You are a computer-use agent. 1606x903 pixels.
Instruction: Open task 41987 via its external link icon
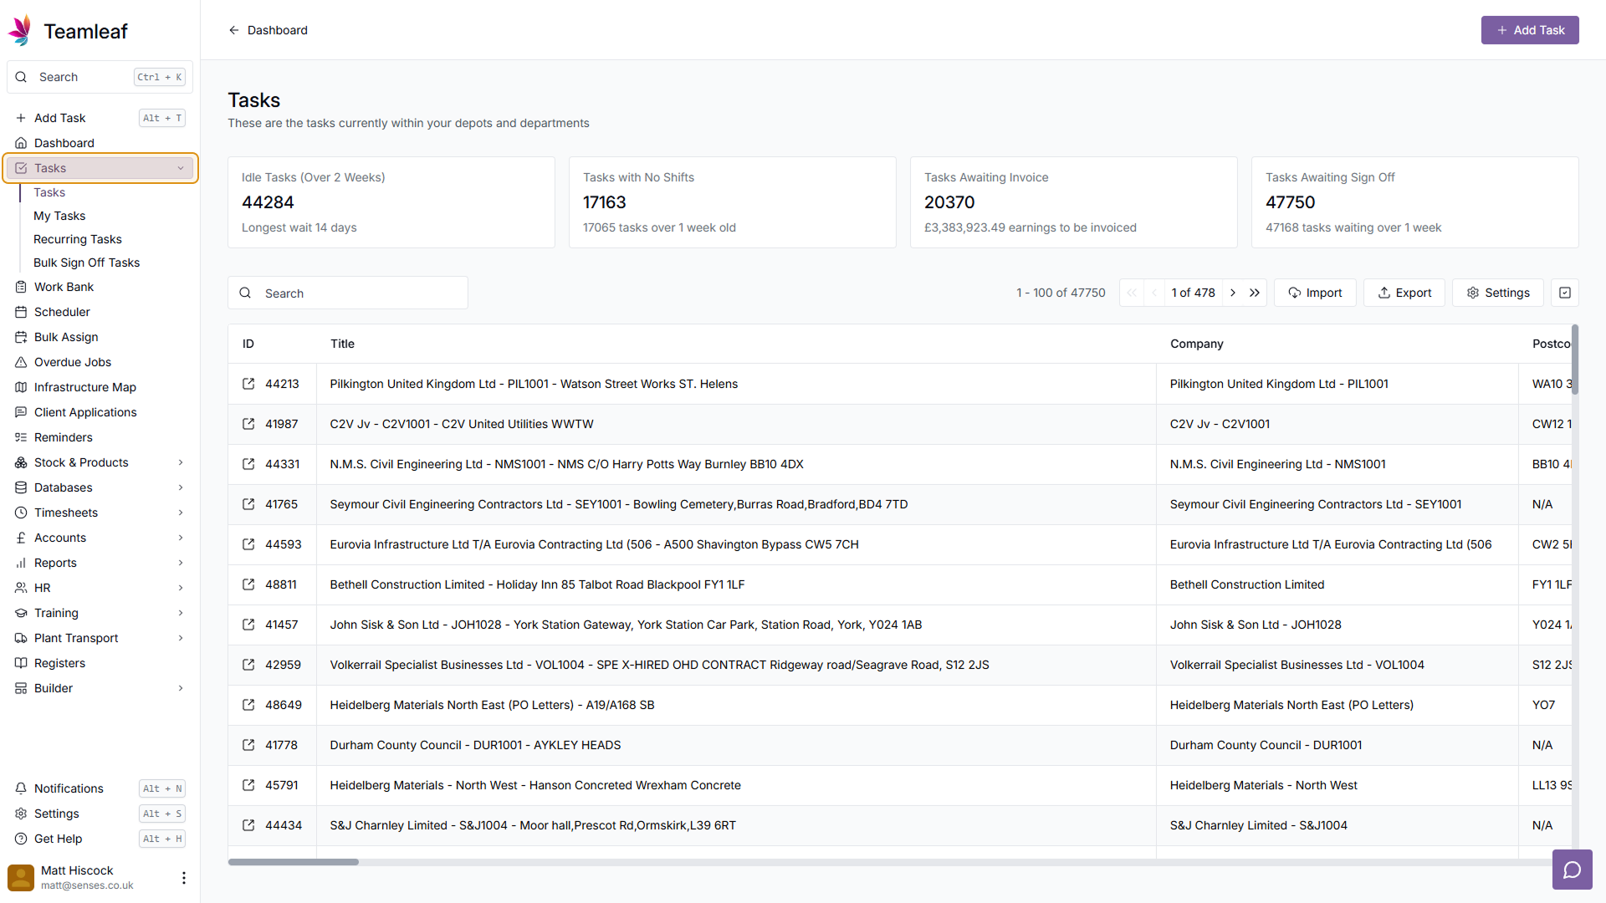point(248,424)
